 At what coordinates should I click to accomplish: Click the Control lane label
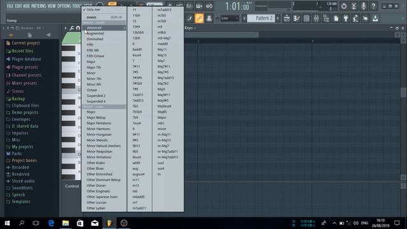[72, 186]
